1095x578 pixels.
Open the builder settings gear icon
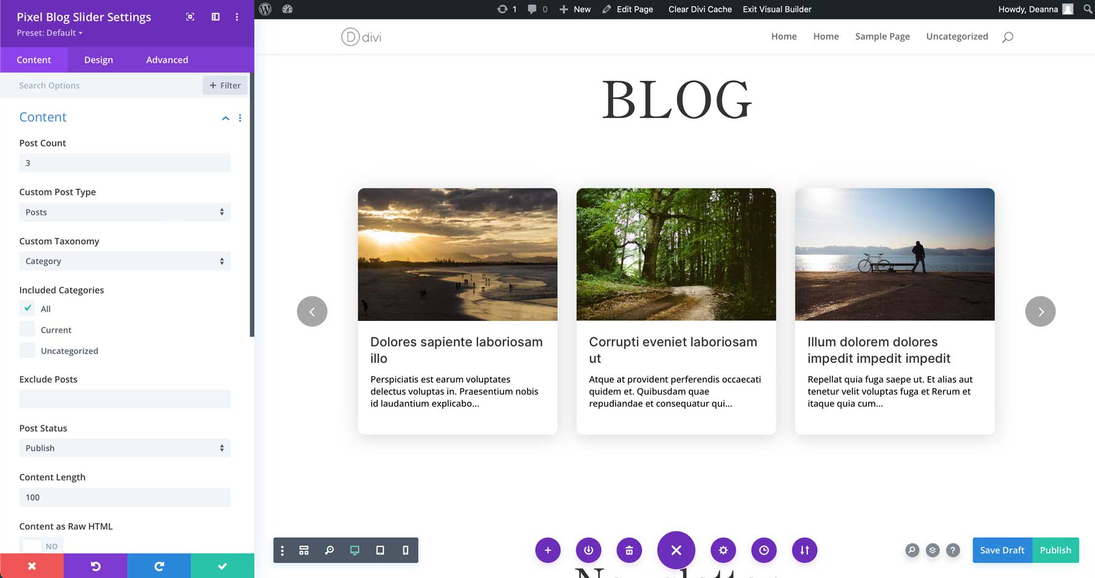pyautogui.click(x=723, y=550)
